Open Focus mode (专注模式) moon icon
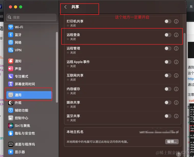This screenshot has width=194, height=157. coord(11,76)
